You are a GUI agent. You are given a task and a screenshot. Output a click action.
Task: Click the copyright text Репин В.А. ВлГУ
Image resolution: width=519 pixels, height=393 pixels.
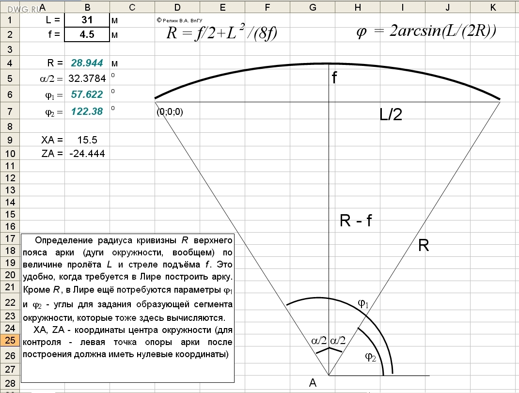180,20
